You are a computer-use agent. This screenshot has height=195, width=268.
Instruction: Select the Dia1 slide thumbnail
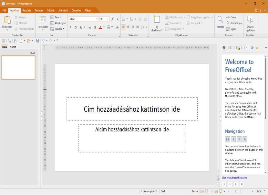tap(18, 67)
